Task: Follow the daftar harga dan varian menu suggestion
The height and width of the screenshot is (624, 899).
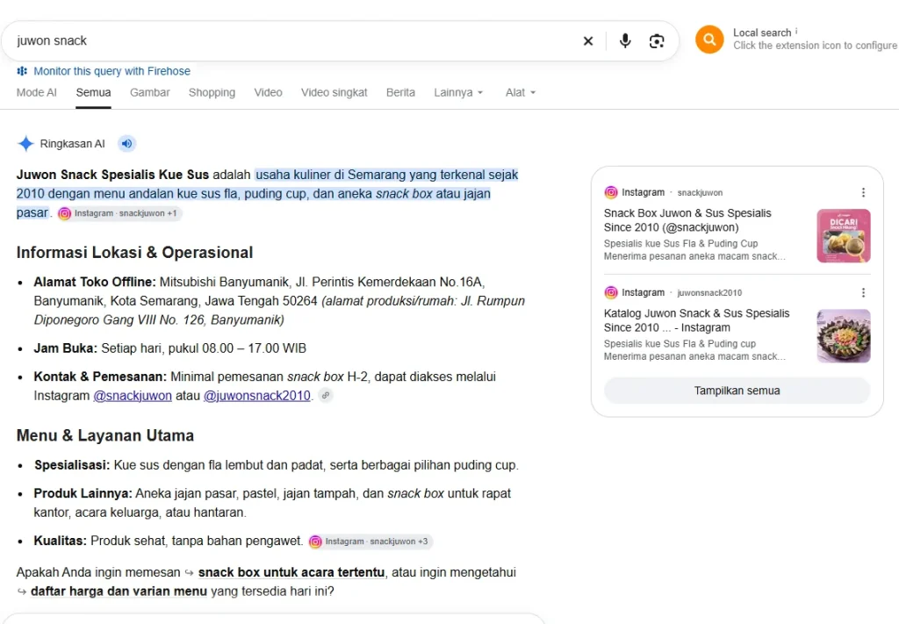Action: coord(119,592)
